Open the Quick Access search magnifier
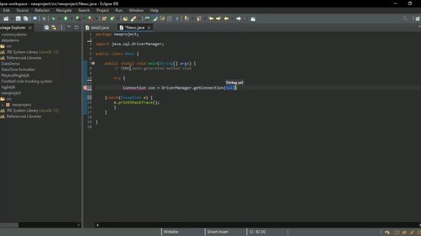The width and height of the screenshot is (421, 236). point(405,18)
